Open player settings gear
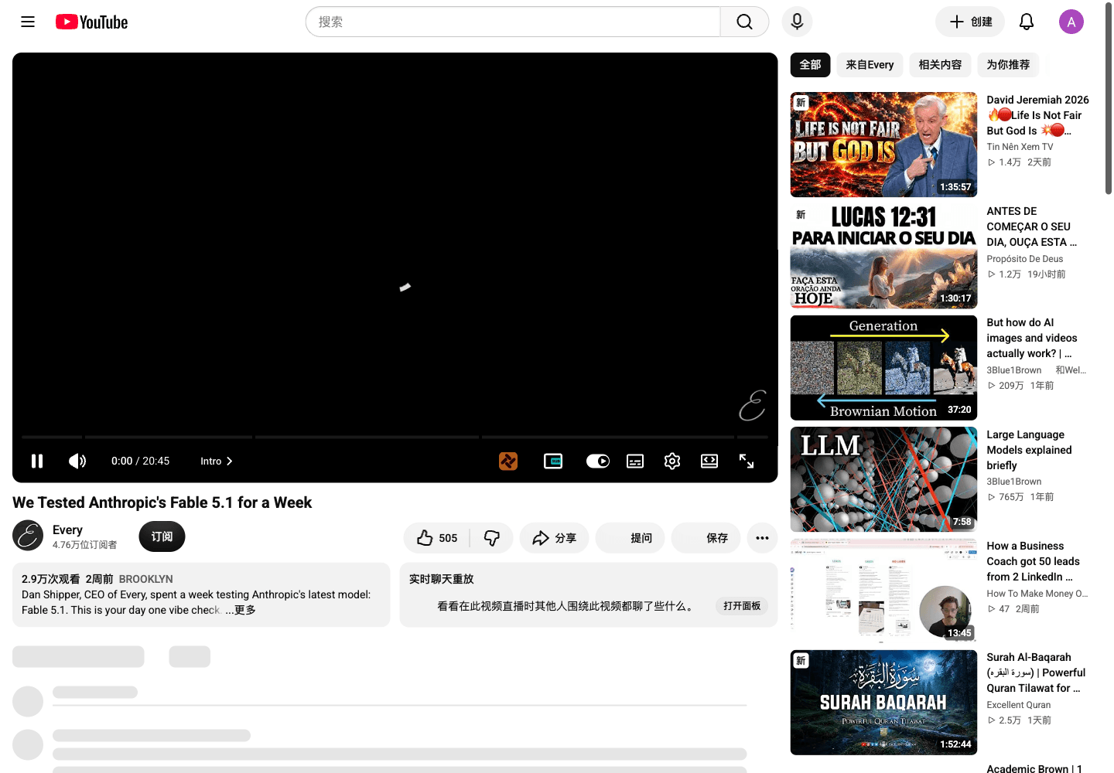This screenshot has height=773, width=1114. tap(672, 461)
